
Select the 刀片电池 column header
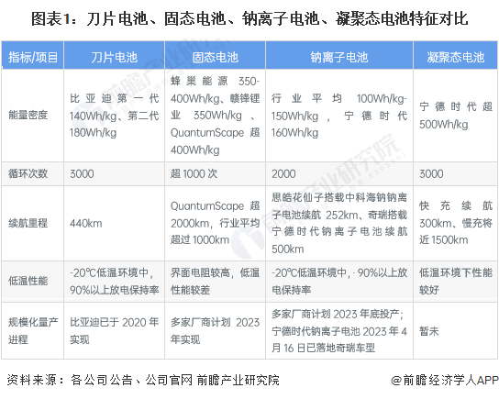(x=115, y=55)
